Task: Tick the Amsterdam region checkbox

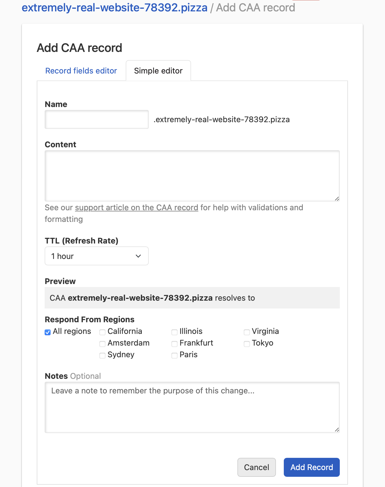Action: [x=102, y=344]
